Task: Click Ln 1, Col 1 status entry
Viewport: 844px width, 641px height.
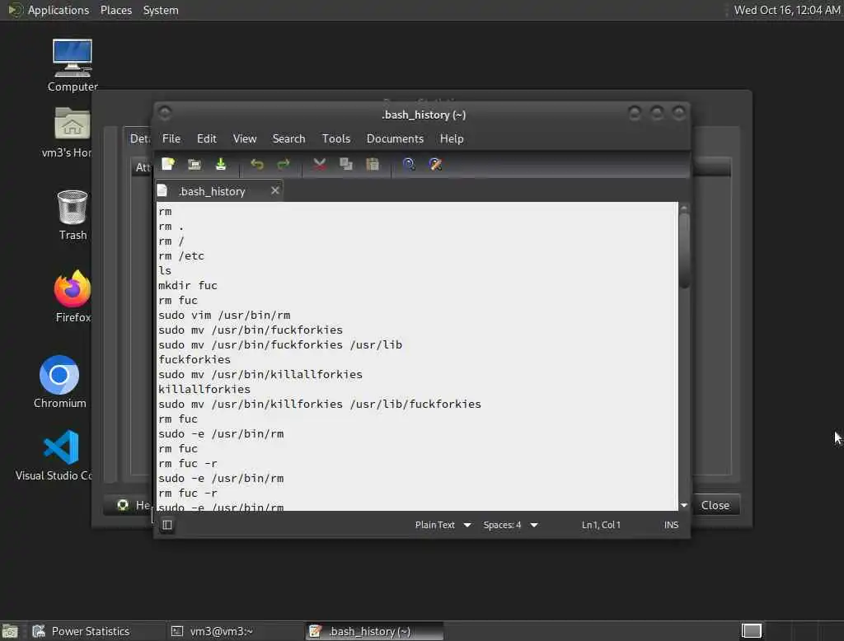Action: click(601, 525)
